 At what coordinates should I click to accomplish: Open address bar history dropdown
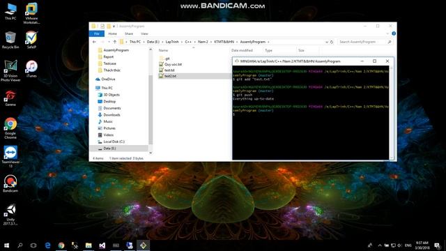pos(327,42)
